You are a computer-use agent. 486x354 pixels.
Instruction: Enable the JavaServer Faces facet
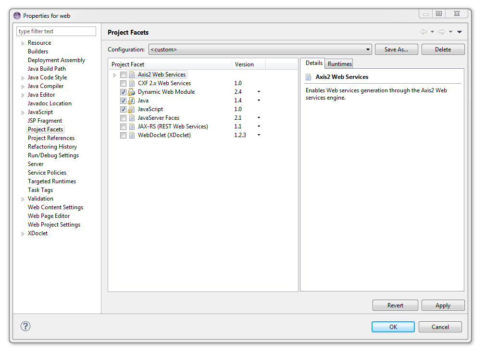[x=123, y=117]
